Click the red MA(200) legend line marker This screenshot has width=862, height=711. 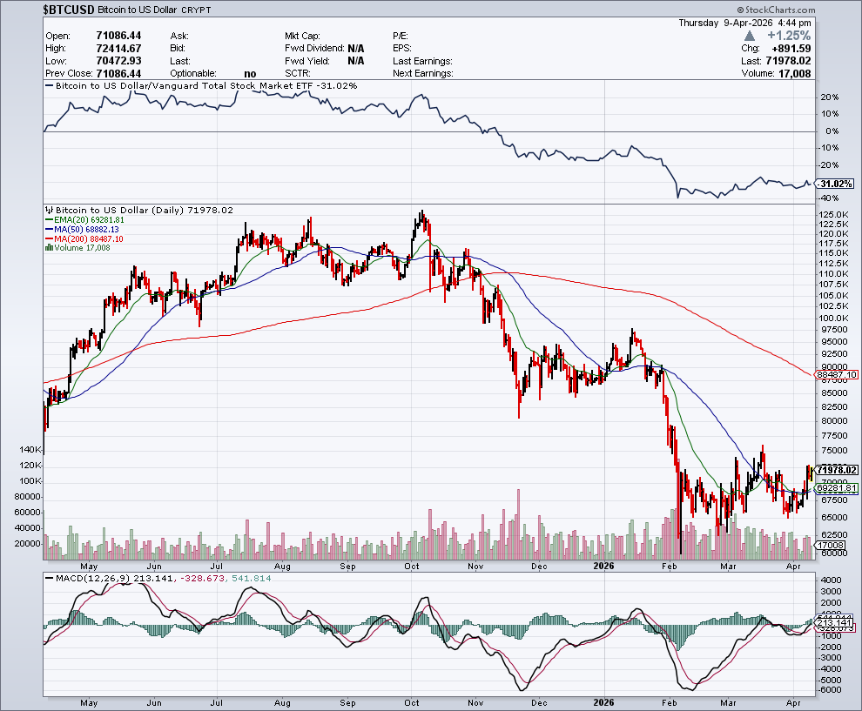coord(49,239)
